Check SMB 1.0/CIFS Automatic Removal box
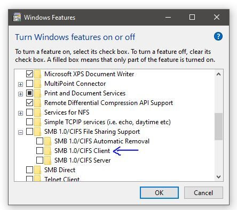Viewport: 237px width, 210px height. tap(39, 141)
